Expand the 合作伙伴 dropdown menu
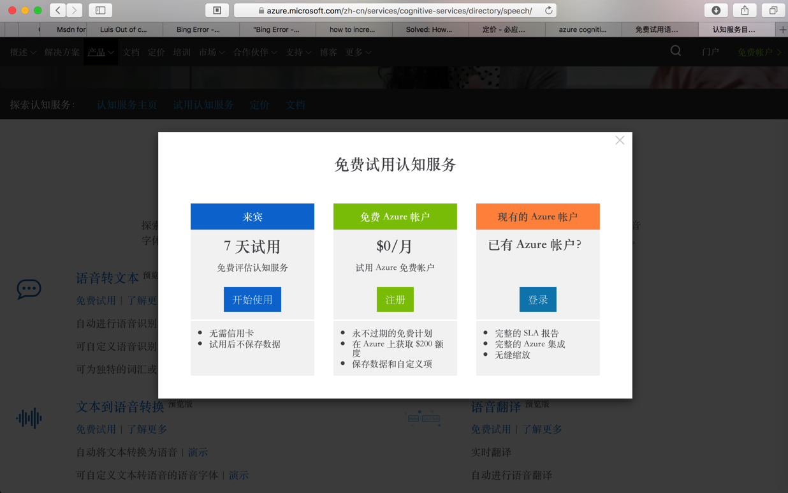Image resolution: width=788 pixels, height=493 pixels. (255, 52)
